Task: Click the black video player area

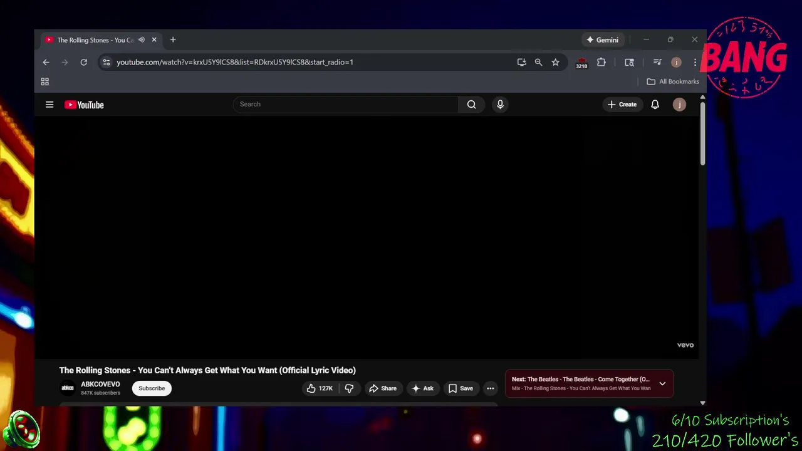Action: (x=366, y=237)
